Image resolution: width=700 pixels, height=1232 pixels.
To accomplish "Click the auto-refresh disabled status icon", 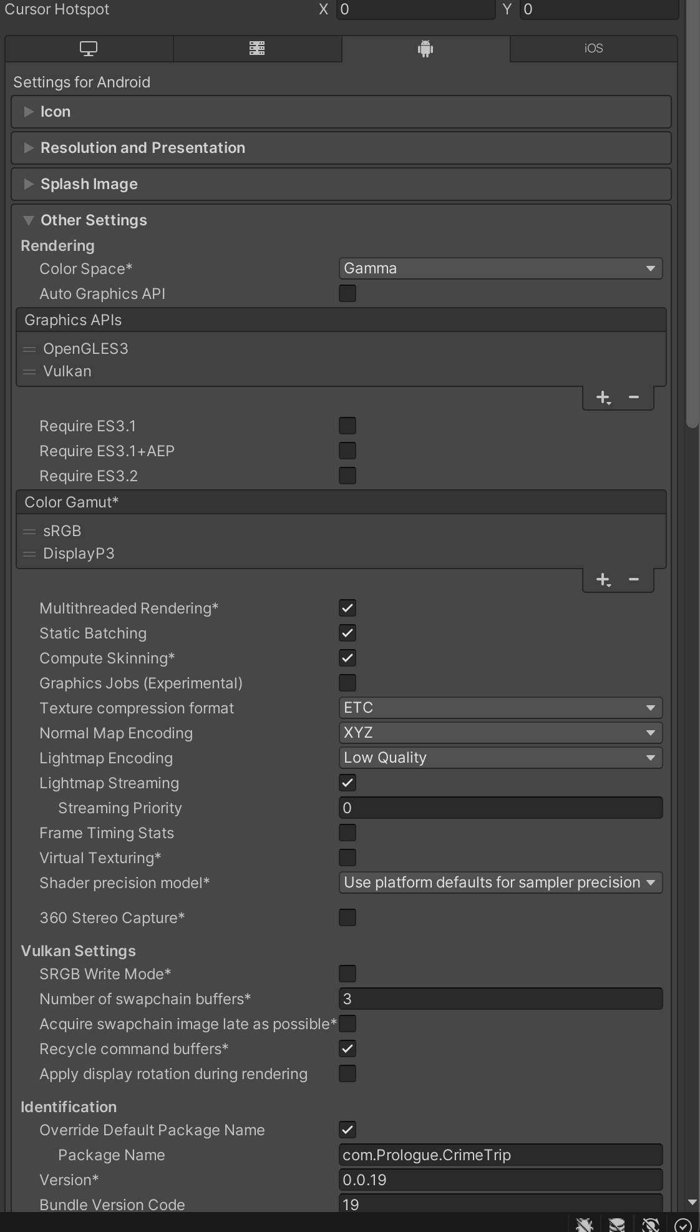I will (x=650, y=1225).
